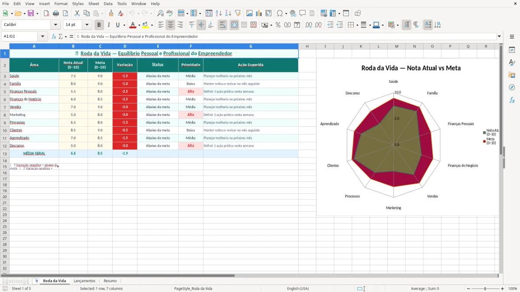Open the sidebar Properties panel icon
The height and width of the screenshot is (292, 520).
coord(512,50)
